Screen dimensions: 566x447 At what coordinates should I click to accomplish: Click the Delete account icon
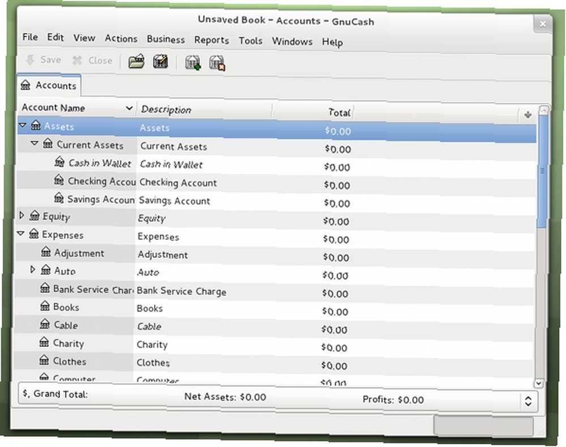click(x=217, y=63)
